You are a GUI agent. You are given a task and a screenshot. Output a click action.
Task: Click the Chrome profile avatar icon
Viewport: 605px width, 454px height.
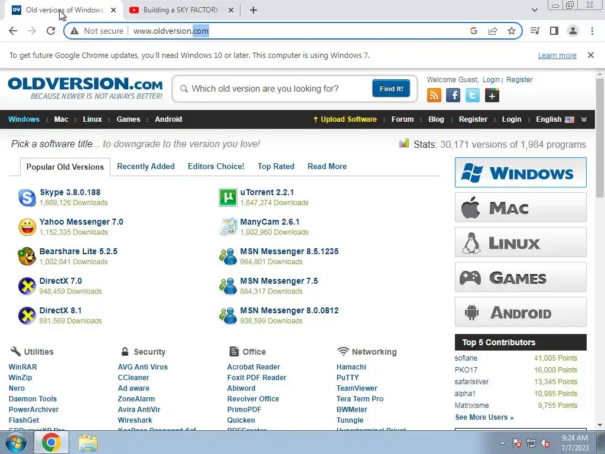click(573, 31)
